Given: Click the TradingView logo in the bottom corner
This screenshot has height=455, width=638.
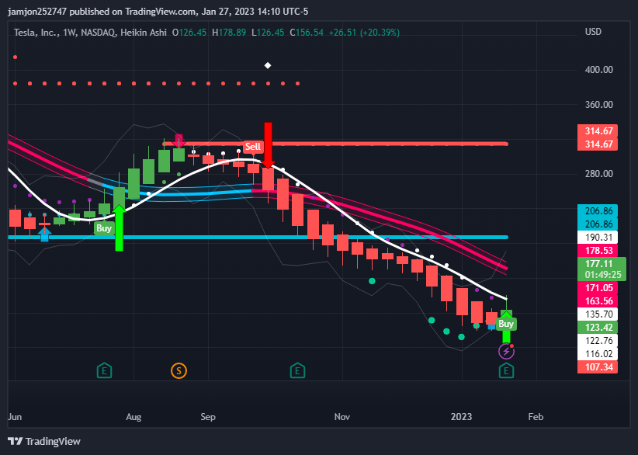Looking at the screenshot, I should pyautogui.click(x=44, y=441).
